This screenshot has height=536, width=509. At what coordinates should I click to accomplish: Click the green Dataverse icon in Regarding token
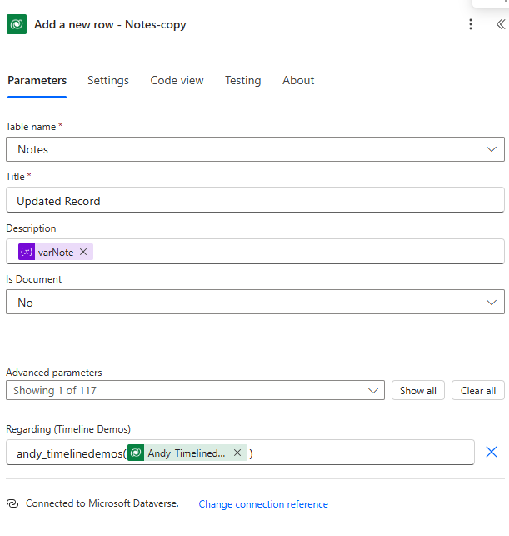[136, 453]
